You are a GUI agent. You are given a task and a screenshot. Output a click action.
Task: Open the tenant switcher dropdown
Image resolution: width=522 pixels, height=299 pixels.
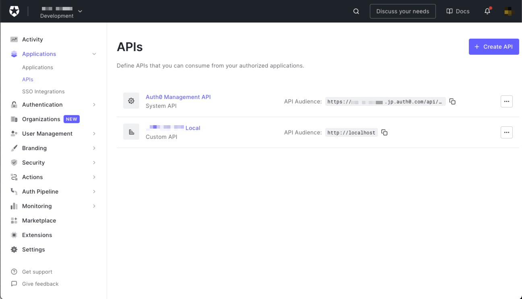tap(79, 12)
